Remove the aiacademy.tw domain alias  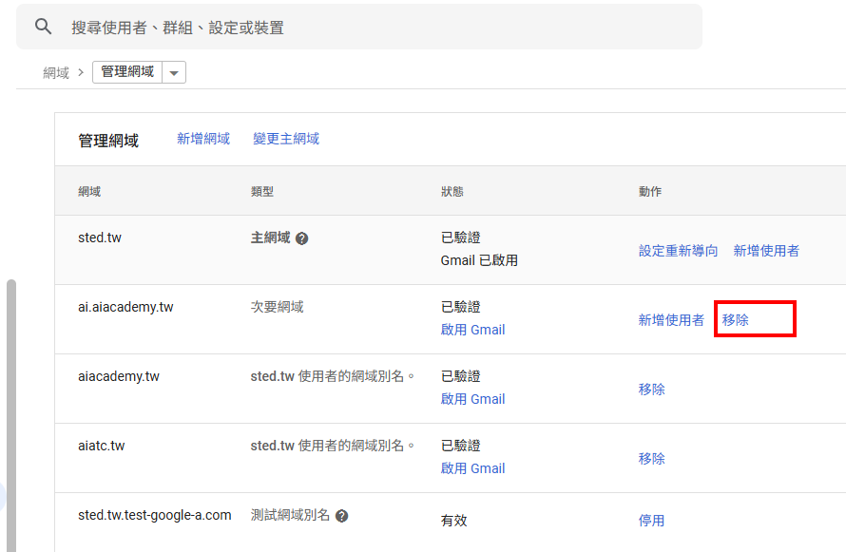click(x=652, y=390)
